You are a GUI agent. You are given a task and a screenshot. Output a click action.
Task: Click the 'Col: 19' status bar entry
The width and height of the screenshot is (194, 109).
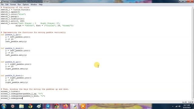click(191, 102)
